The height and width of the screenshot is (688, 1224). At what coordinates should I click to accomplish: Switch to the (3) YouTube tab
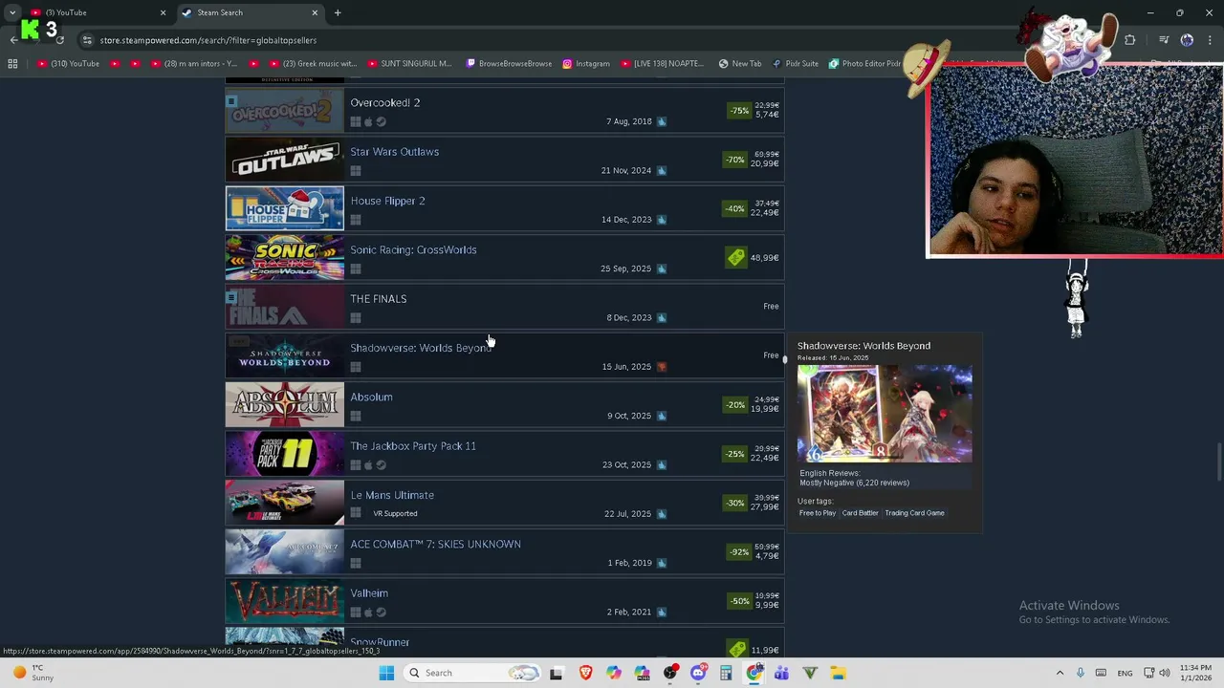pos(98,12)
